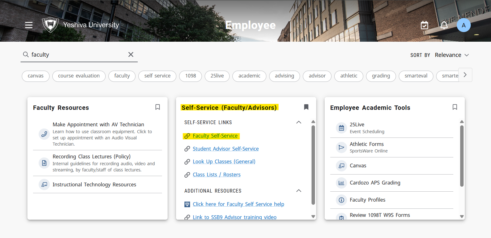The image size is (491, 238).
Task: Remove bookmark from Self-Service (Faculty/Advisors) card
Action: point(306,107)
